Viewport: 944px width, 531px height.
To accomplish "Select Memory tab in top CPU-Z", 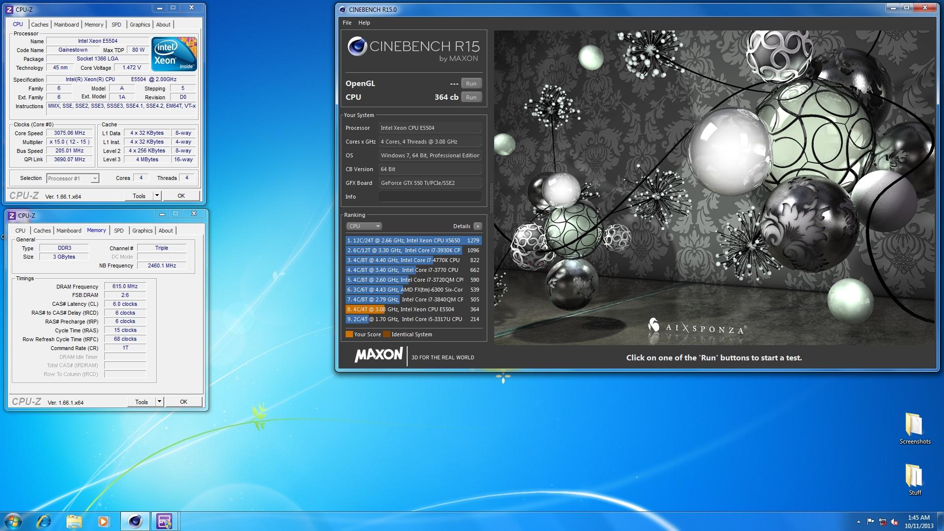I will pyautogui.click(x=94, y=25).
